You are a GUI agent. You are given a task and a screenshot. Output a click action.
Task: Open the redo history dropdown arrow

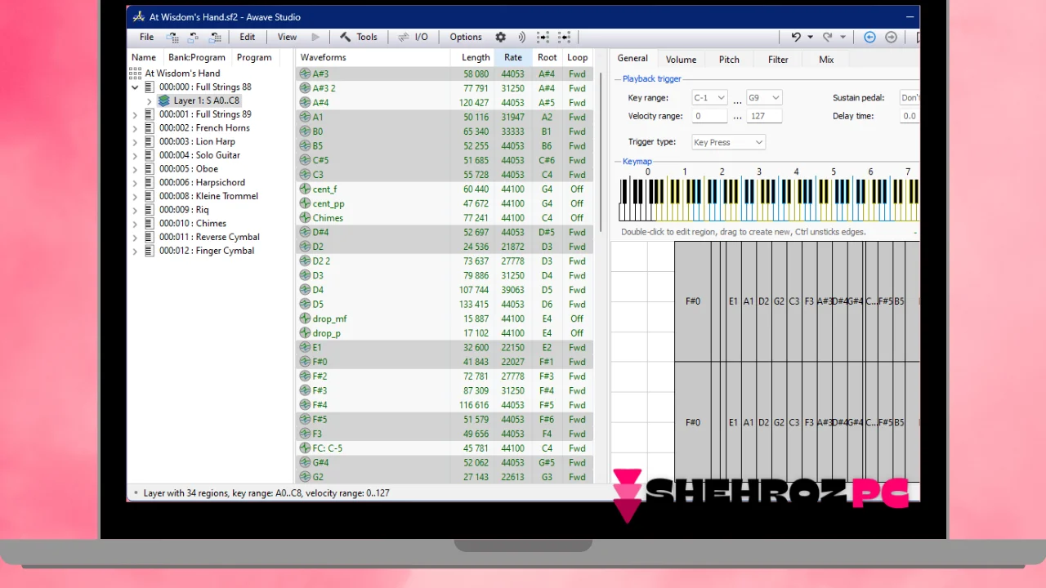[x=843, y=37]
